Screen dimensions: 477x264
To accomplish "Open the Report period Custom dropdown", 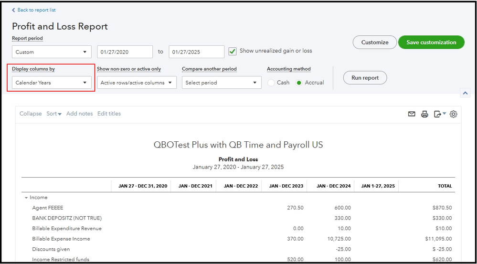I will tap(52, 52).
